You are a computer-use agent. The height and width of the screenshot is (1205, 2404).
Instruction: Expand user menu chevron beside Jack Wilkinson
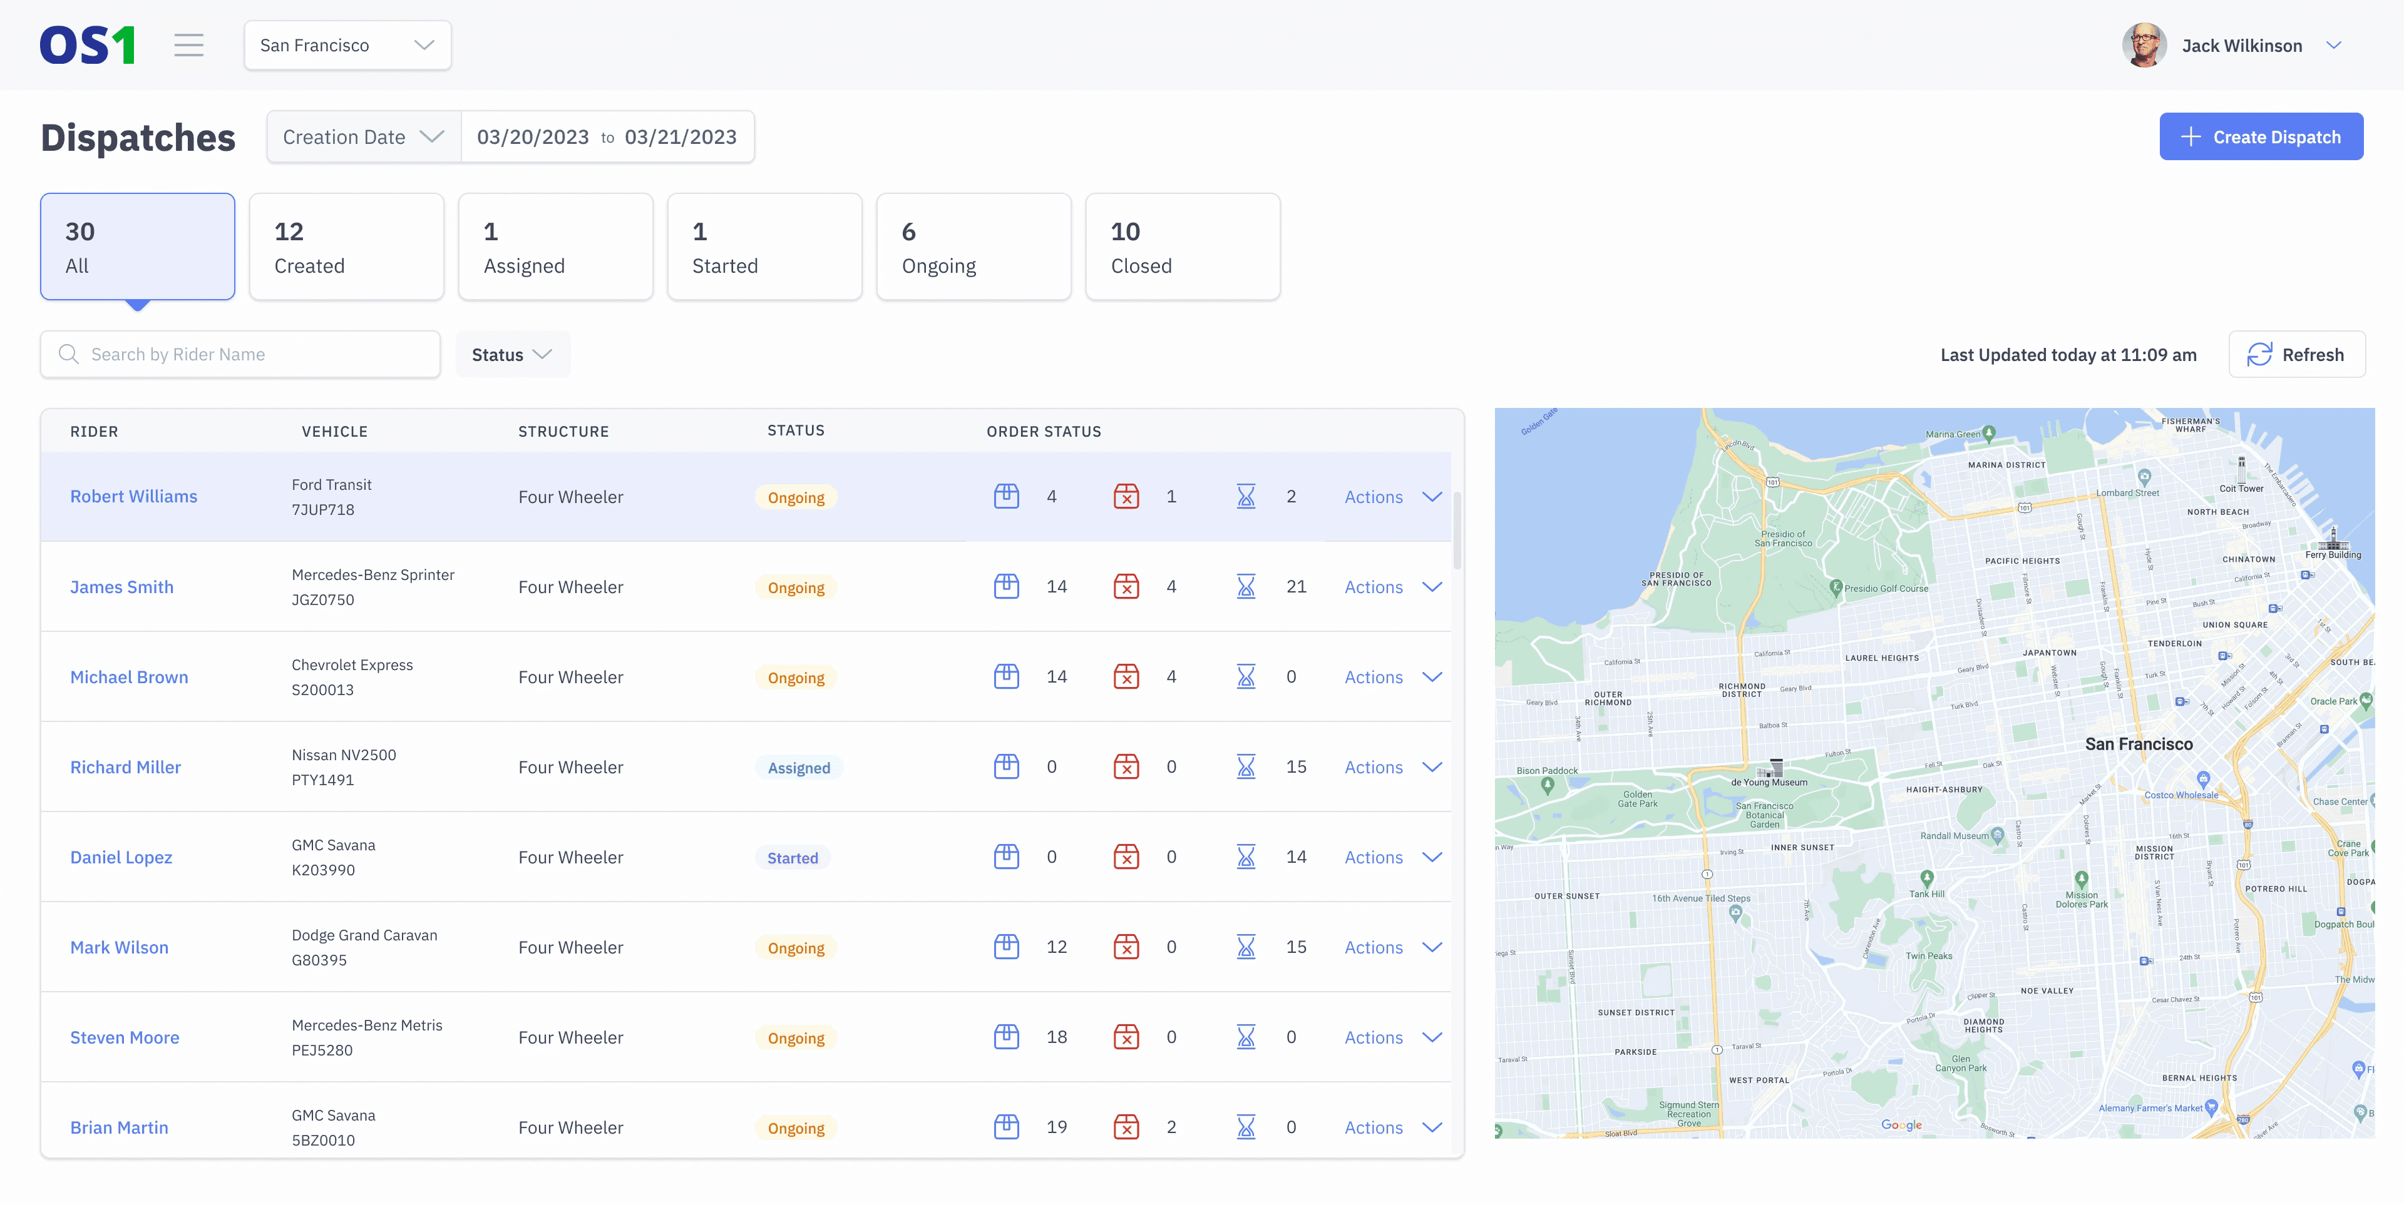click(2333, 45)
